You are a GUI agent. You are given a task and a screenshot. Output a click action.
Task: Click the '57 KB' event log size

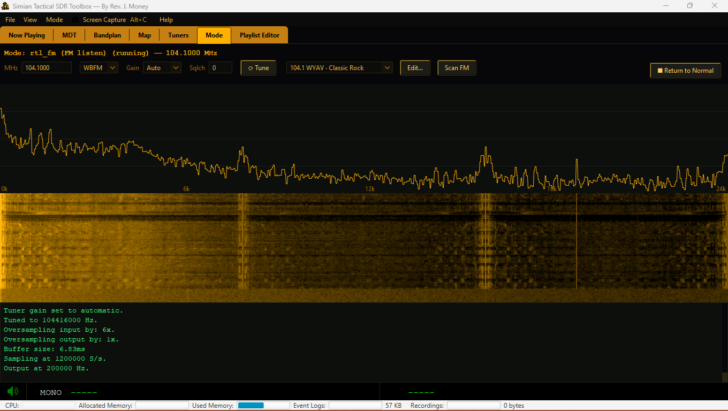coord(393,406)
